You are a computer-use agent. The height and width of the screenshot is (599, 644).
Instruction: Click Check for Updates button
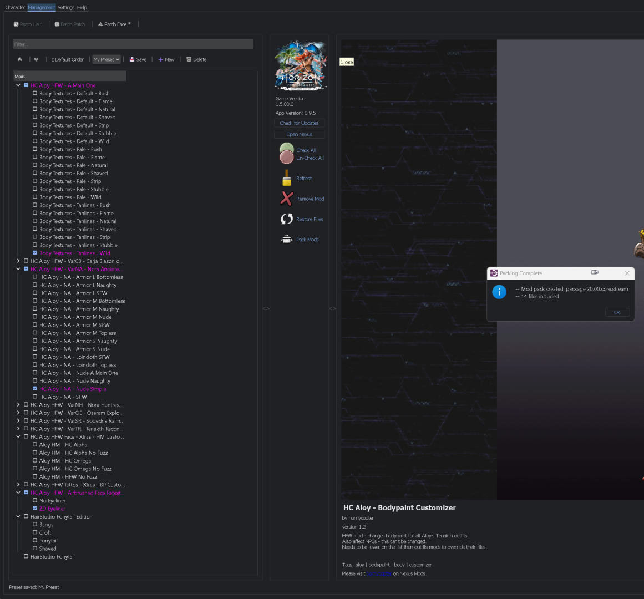tap(300, 123)
